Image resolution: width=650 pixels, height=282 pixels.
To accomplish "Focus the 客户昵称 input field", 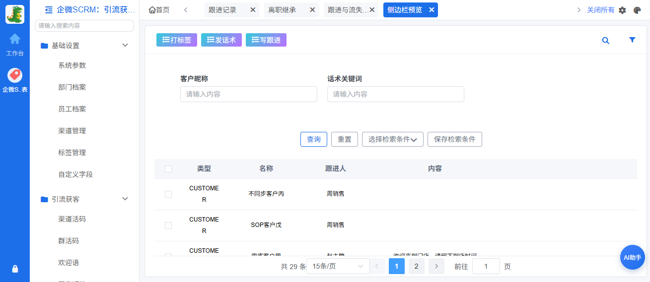I will pyautogui.click(x=249, y=94).
